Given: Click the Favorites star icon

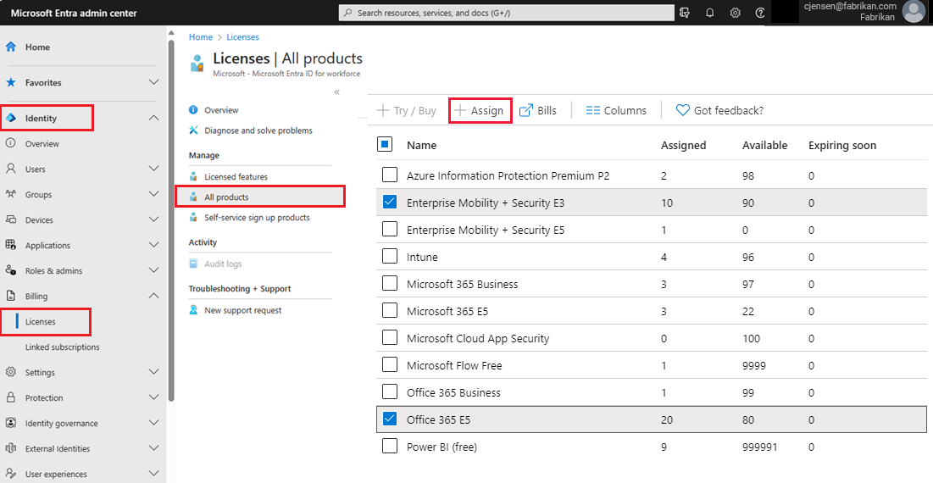Looking at the screenshot, I should click(11, 83).
